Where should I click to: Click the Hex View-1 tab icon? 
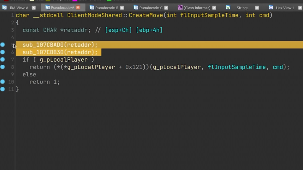(271, 7)
